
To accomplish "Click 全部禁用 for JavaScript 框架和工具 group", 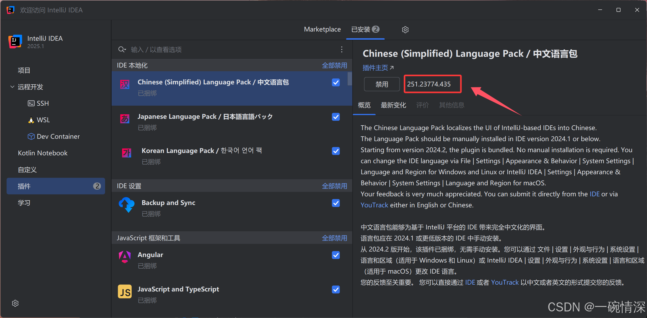I will tap(334, 238).
